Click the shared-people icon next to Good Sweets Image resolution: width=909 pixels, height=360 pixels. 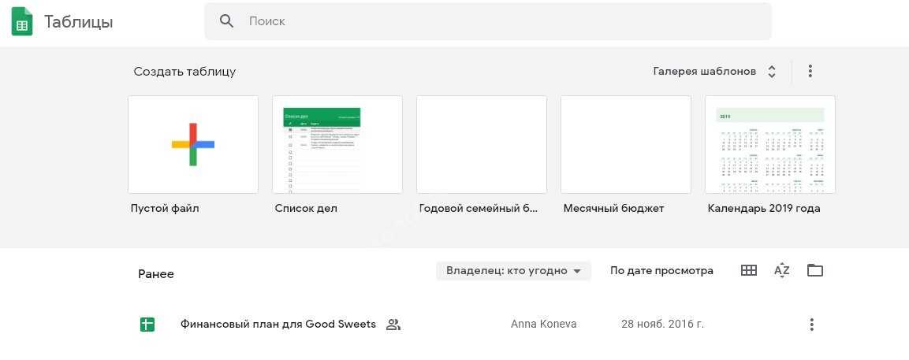click(x=393, y=325)
